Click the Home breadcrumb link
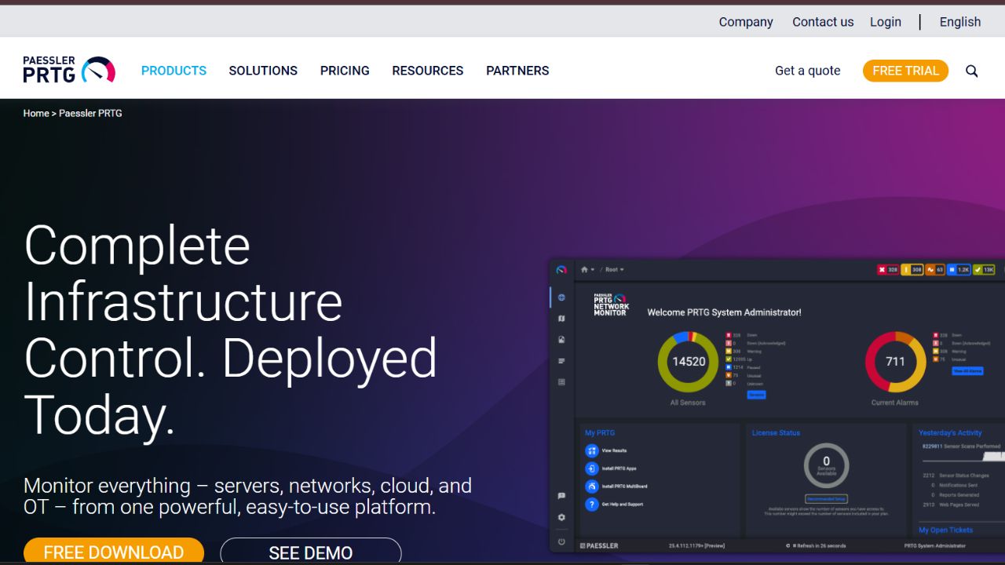Image resolution: width=1005 pixels, height=565 pixels. (x=36, y=113)
